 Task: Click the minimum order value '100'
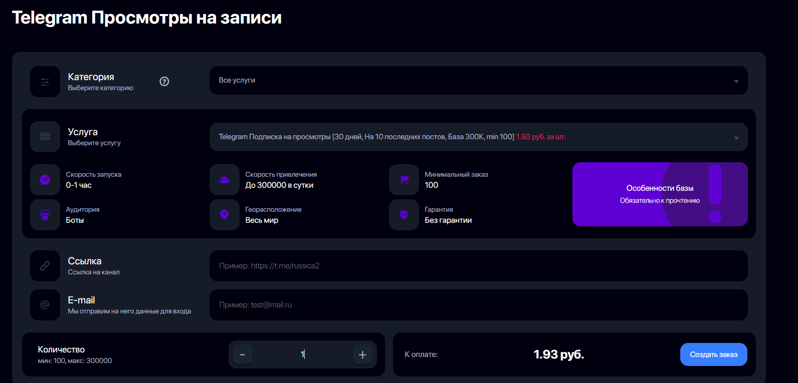tap(431, 185)
